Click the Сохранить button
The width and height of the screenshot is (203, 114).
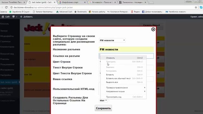[x=103, y=108]
